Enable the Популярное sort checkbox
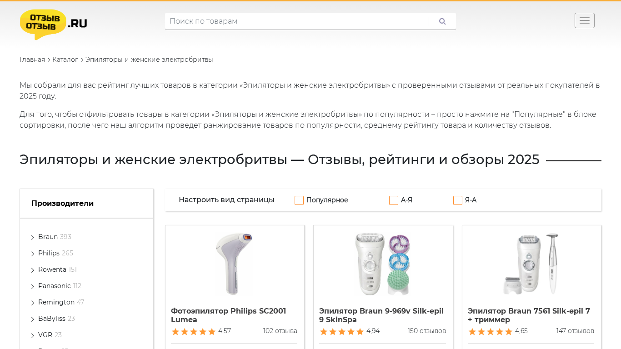Image resolution: width=621 pixels, height=349 pixels. pos(299,200)
